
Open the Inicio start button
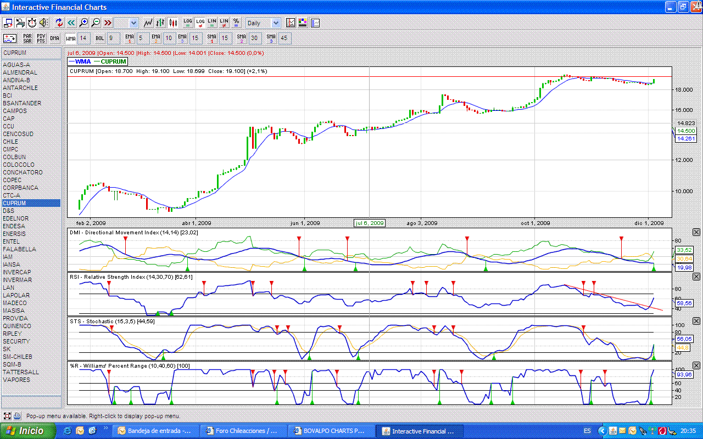click(27, 431)
